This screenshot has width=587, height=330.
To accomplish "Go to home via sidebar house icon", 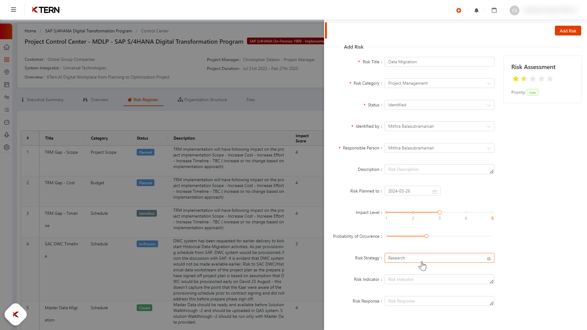I will coord(7,47).
